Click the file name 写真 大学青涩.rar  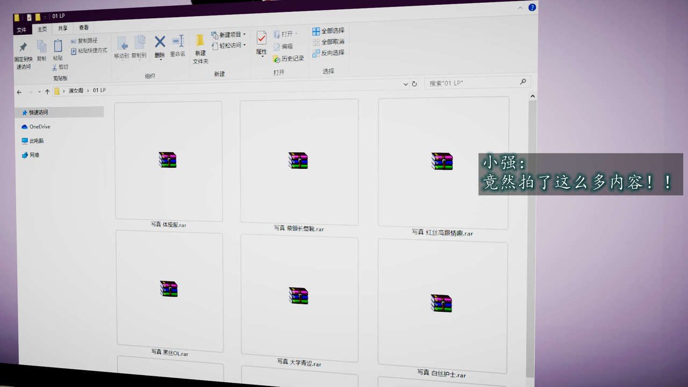coord(299,363)
